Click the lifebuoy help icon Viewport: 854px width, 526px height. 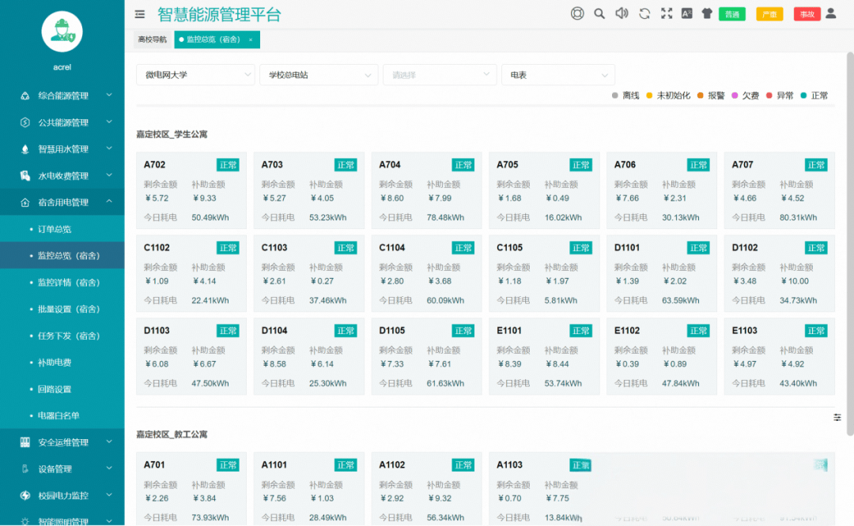click(x=577, y=13)
